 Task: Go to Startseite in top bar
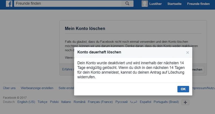pos(174,4)
